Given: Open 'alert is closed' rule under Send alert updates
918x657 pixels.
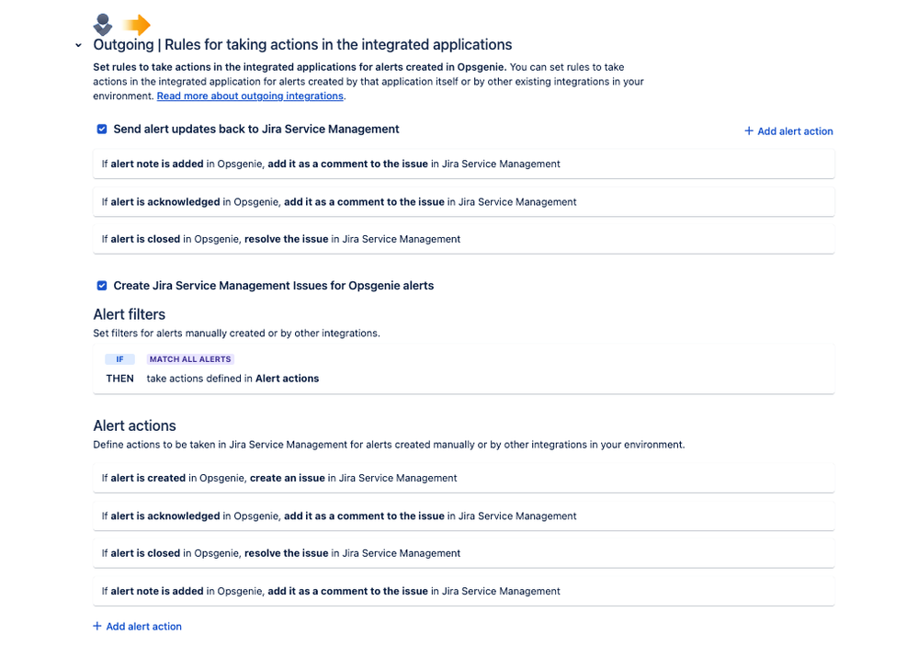Looking at the screenshot, I should coord(464,240).
